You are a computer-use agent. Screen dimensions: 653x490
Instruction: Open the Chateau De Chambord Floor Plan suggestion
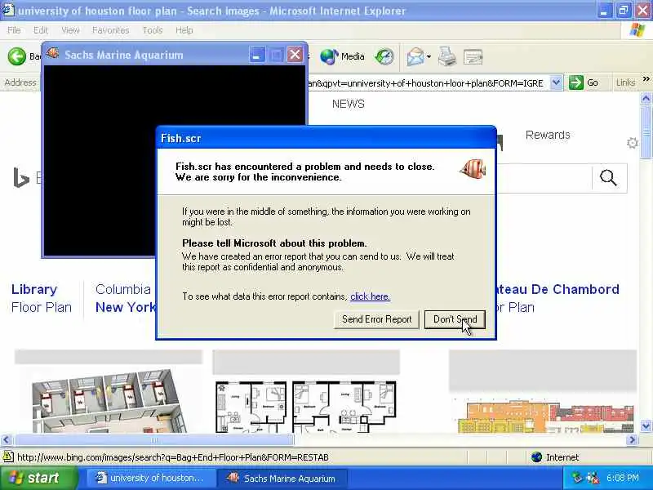click(x=557, y=298)
